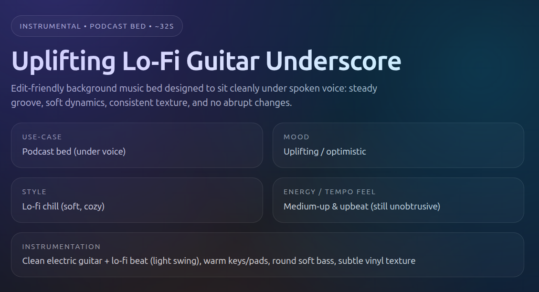
Task: Click the ~32s duration text in the pill
Action: click(163, 26)
